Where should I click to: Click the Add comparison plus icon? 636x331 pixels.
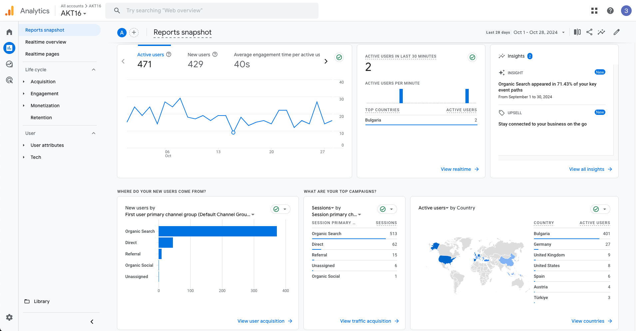coord(134,32)
